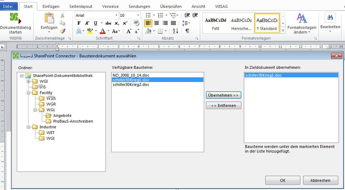The height and width of the screenshot is (190, 345).
Task: Click the Einfügen paste clipboard icon
Action: click(x=49, y=19)
